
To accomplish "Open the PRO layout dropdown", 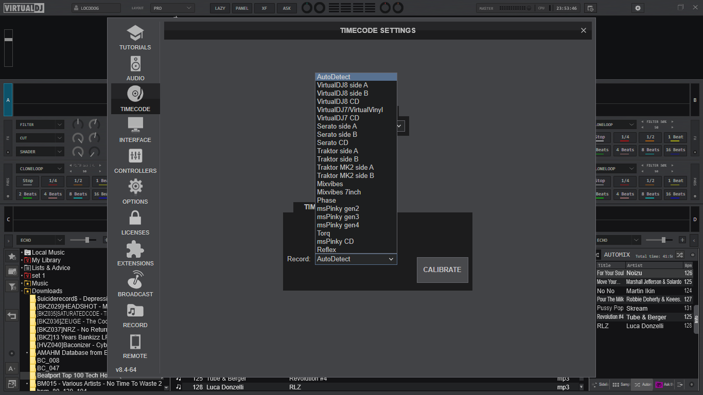I will click(x=172, y=8).
